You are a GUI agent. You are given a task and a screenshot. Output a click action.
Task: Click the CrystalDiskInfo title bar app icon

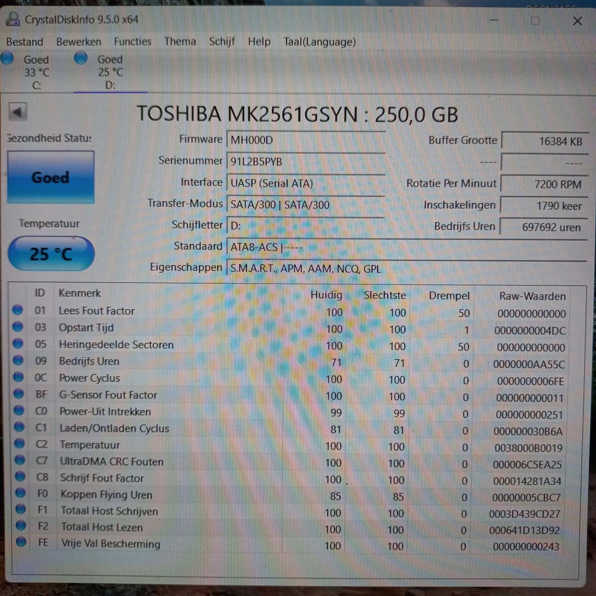point(13,19)
